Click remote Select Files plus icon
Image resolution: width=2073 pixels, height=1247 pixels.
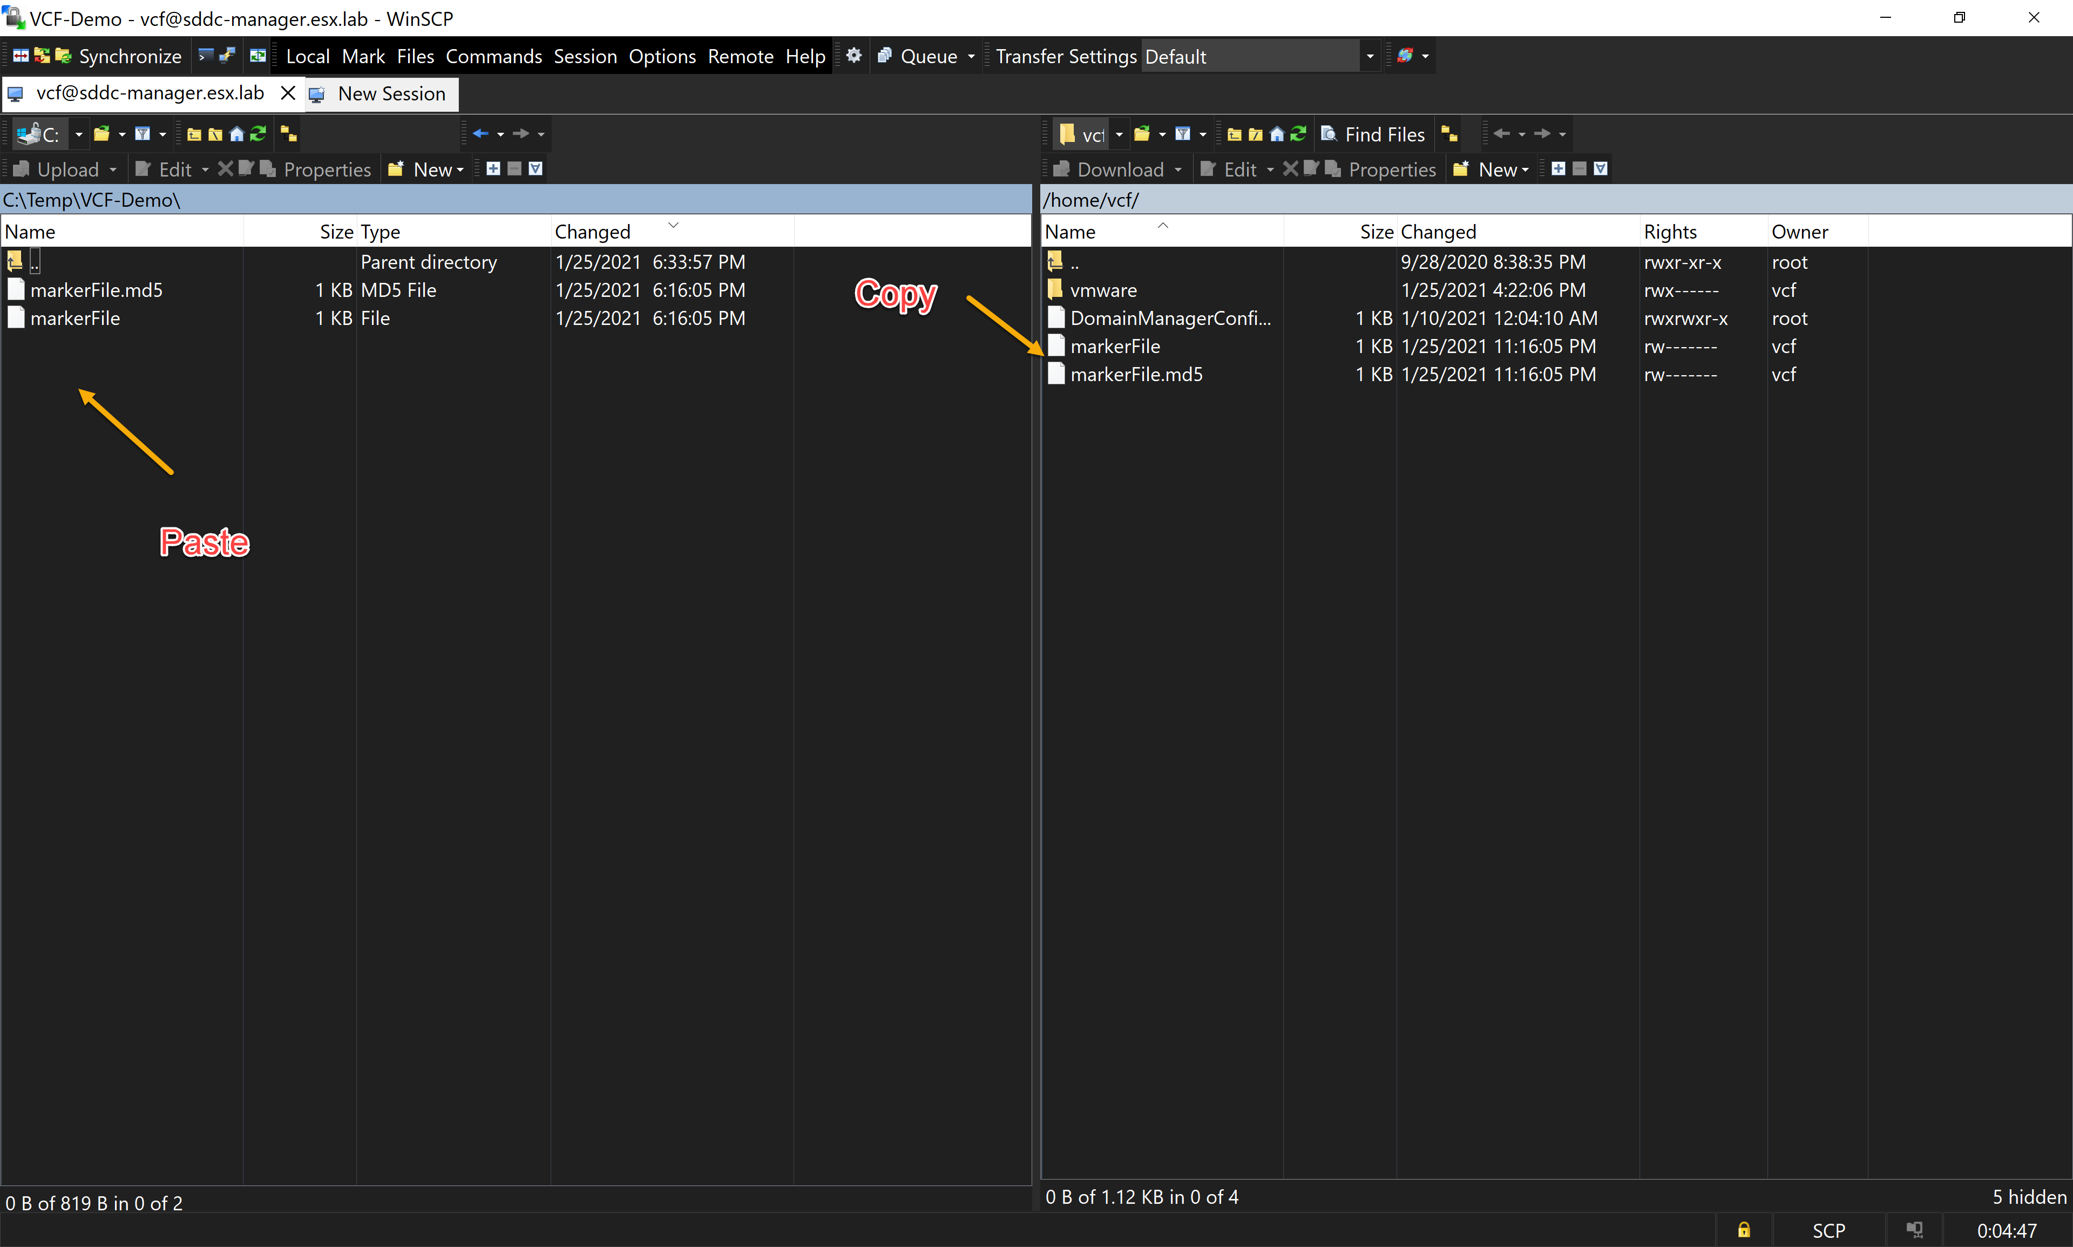click(1559, 169)
